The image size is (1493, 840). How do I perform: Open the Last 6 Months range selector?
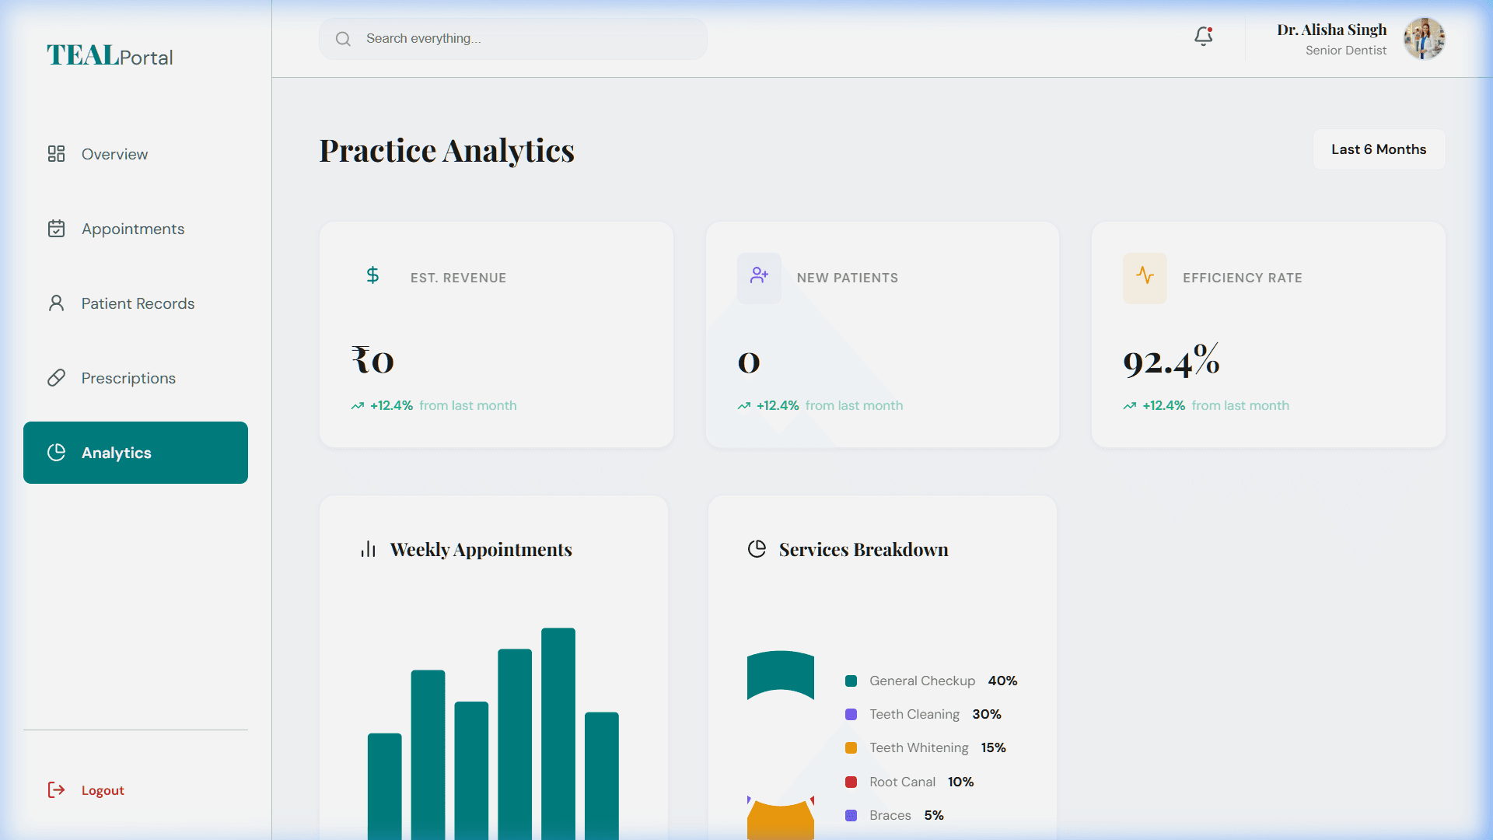(1379, 149)
